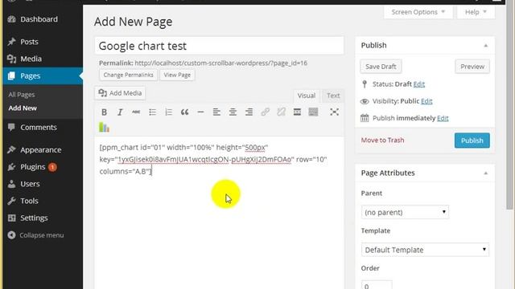Edit the Draft status
The width and height of the screenshot is (515, 289).
coord(419,84)
